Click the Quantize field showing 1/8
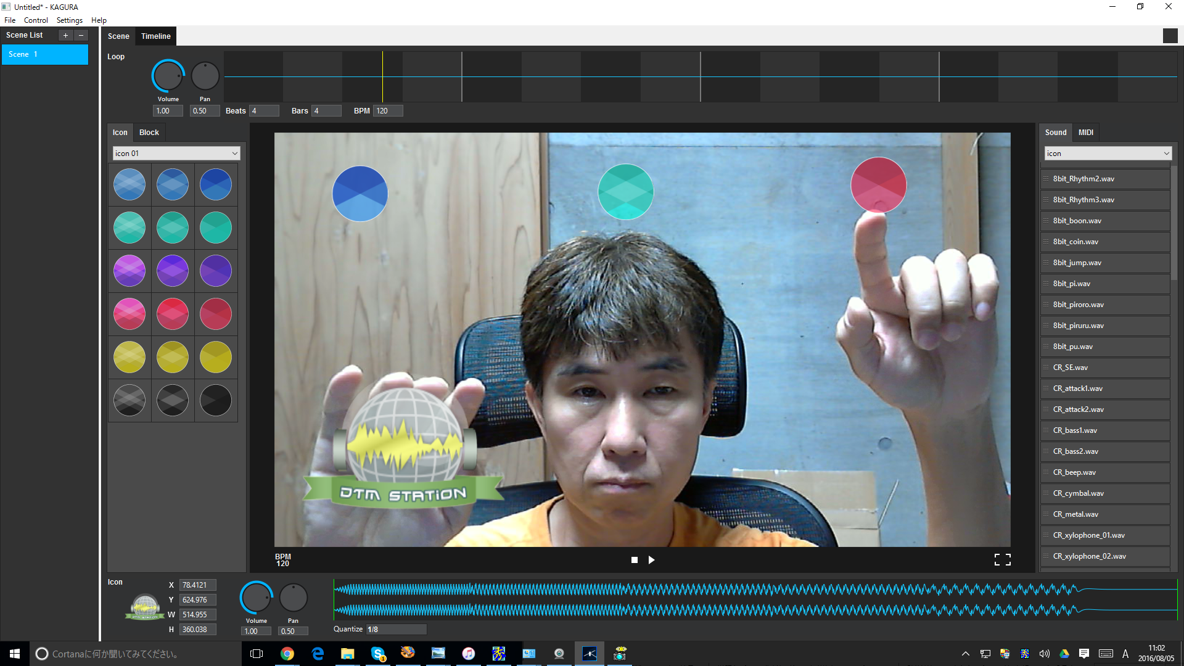1184x666 pixels. pyautogui.click(x=397, y=630)
